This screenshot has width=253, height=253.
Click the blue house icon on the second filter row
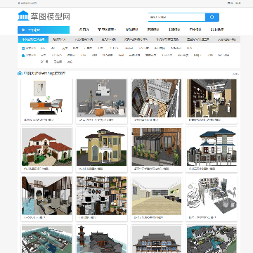coord(23,56)
